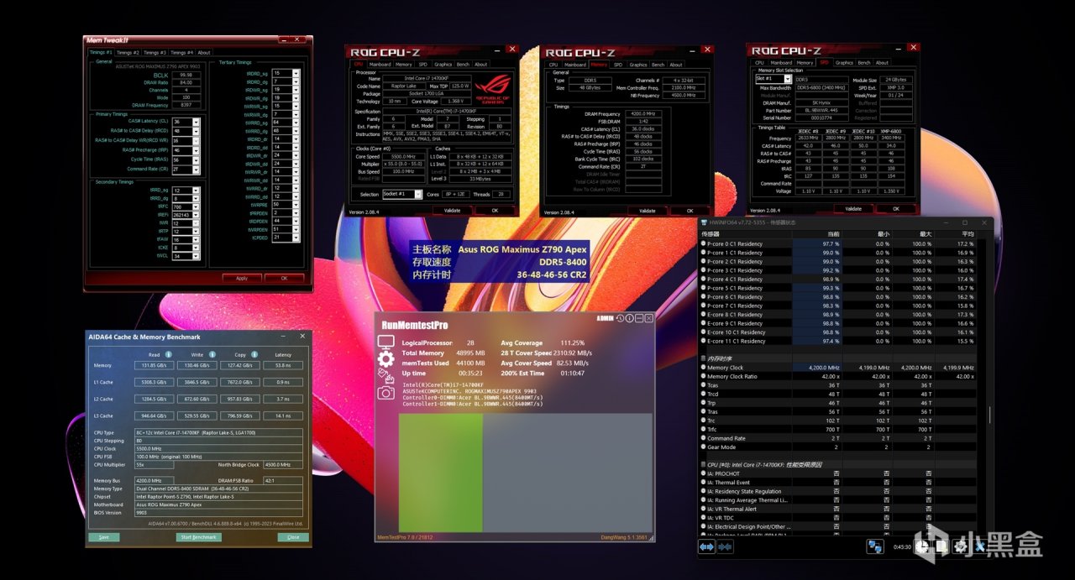
Task: Open RAS# to CAS# Delay (tRCD) dropdown
Action: pyautogui.click(x=197, y=131)
